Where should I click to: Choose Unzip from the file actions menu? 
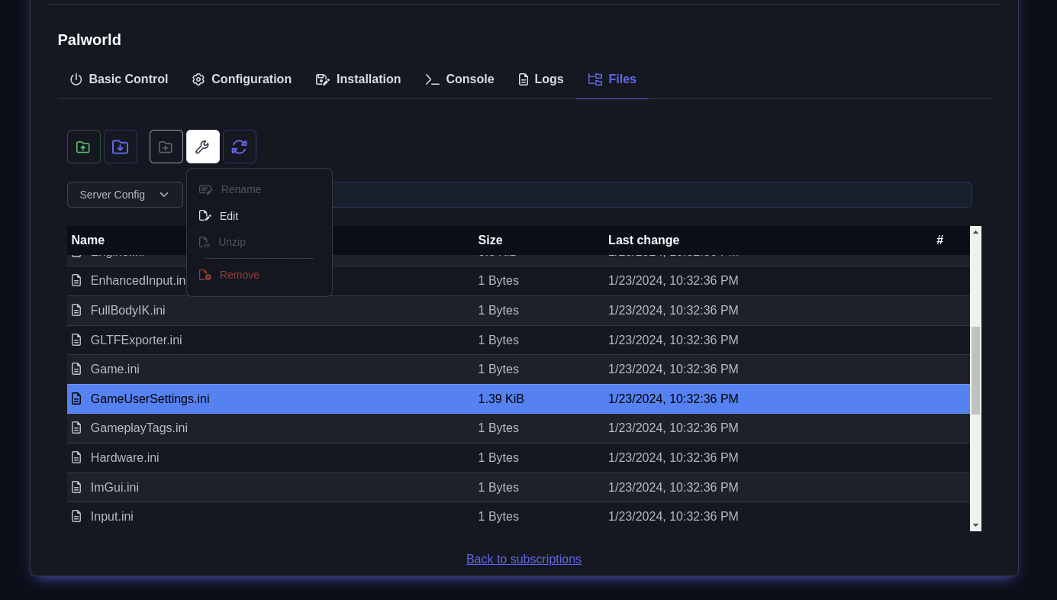[x=259, y=242]
